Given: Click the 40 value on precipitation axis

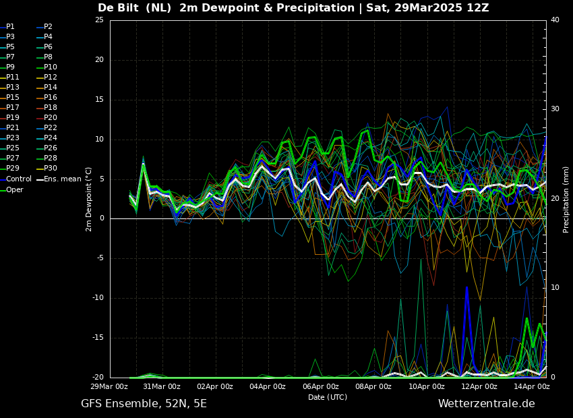Looking at the screenshot, I should 555,20.
